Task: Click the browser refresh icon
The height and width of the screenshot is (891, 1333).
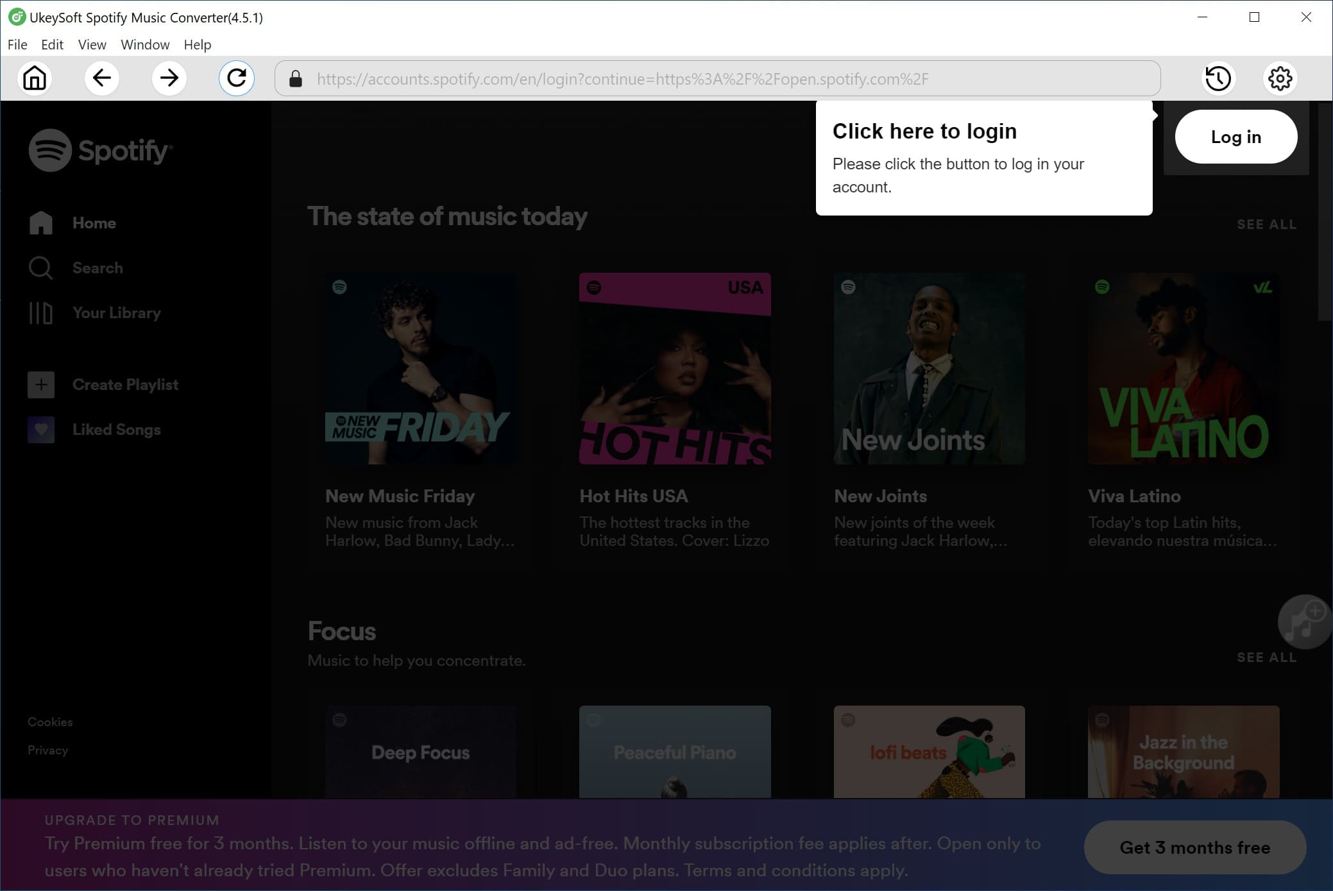Action: 237,78
